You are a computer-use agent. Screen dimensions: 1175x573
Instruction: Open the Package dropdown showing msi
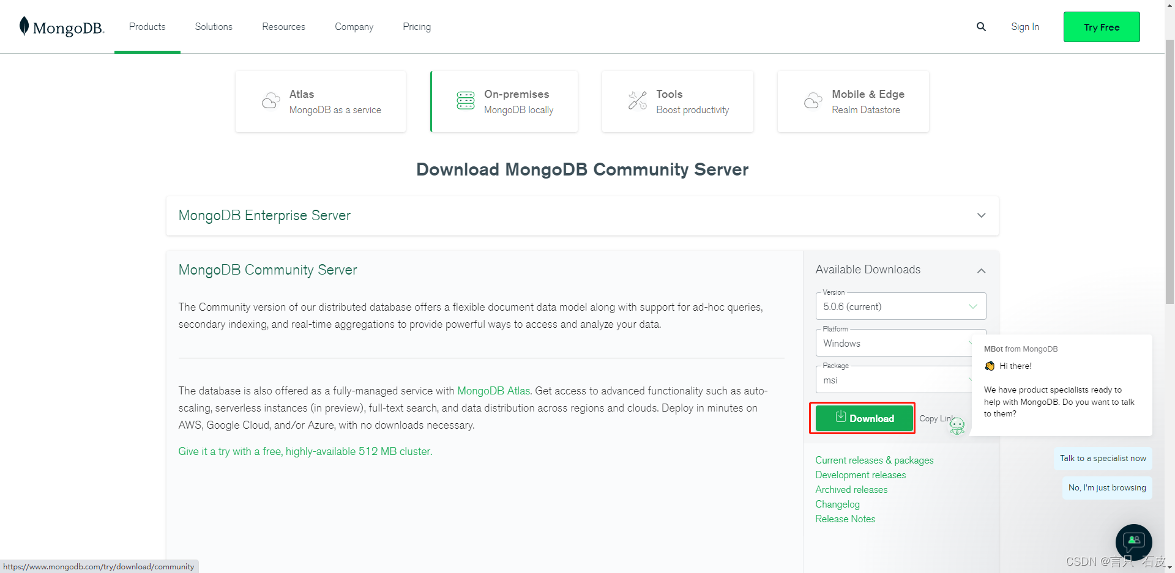[893, 380]
